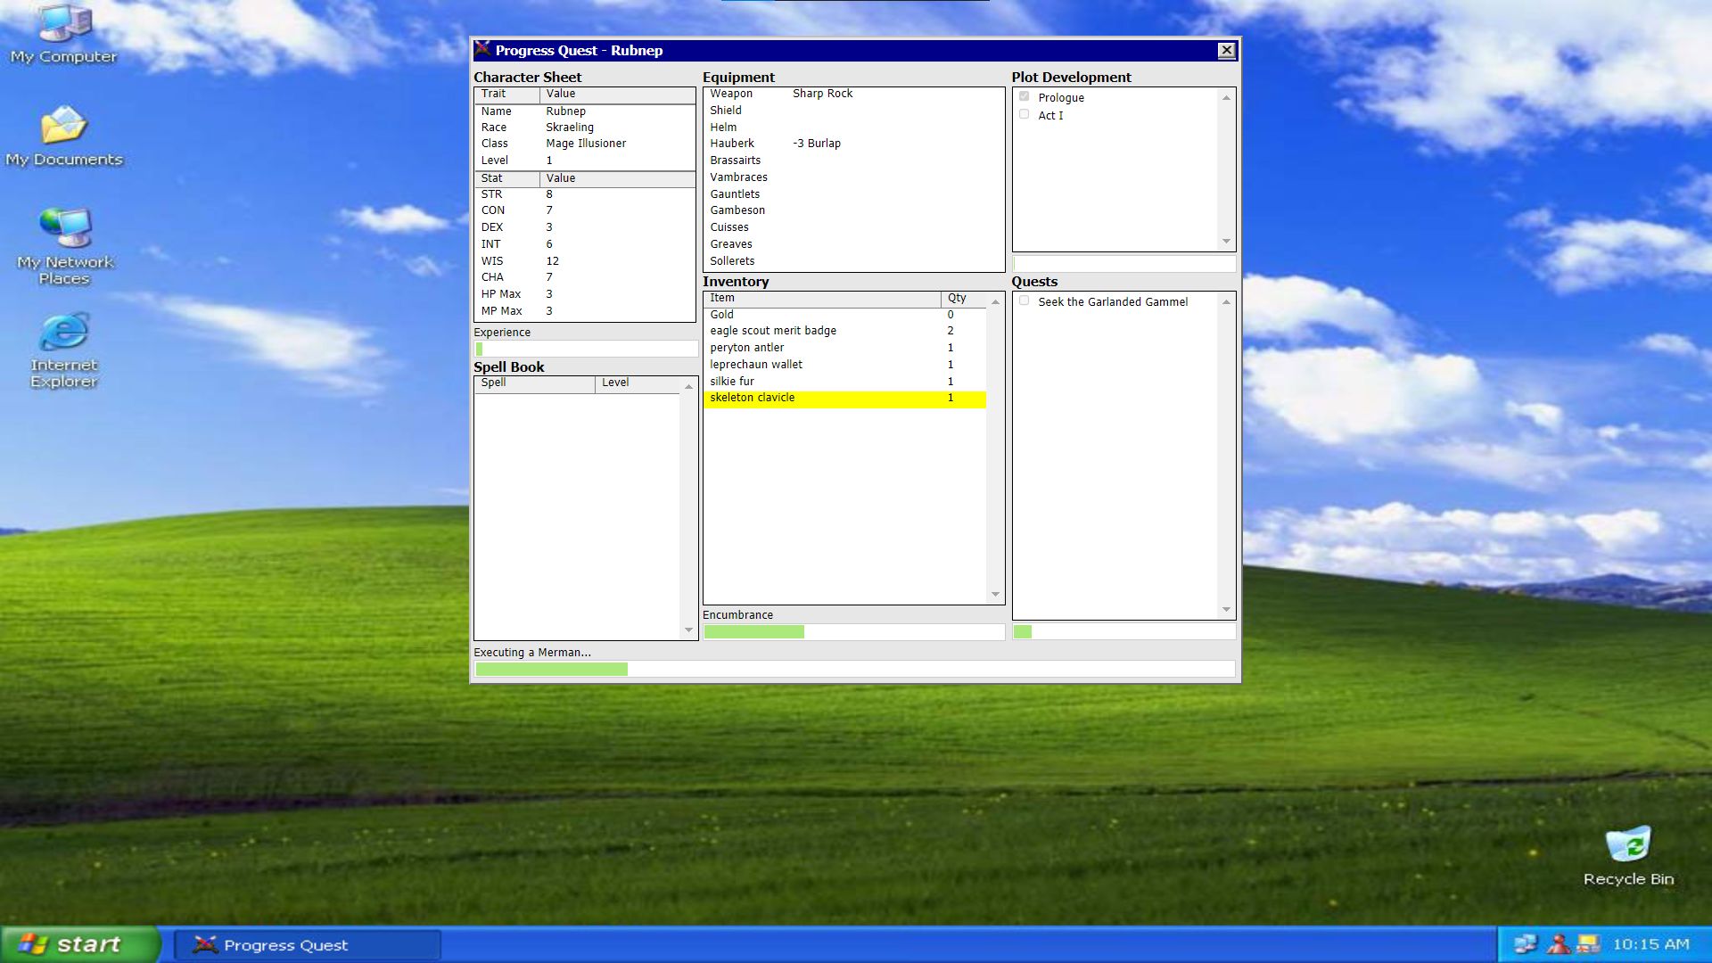
Task: Select the HP Max stat row
Action: (x=585, y=294)
